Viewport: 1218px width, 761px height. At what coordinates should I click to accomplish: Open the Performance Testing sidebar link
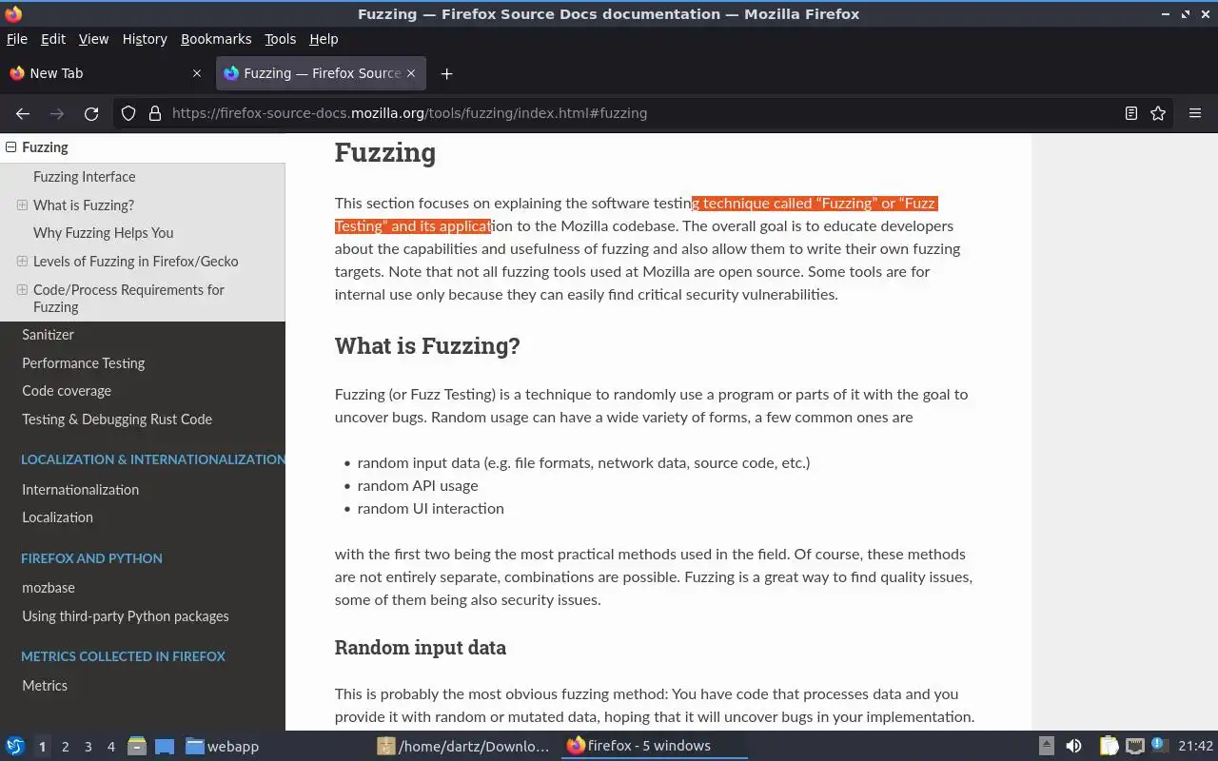tap(83, 363)
